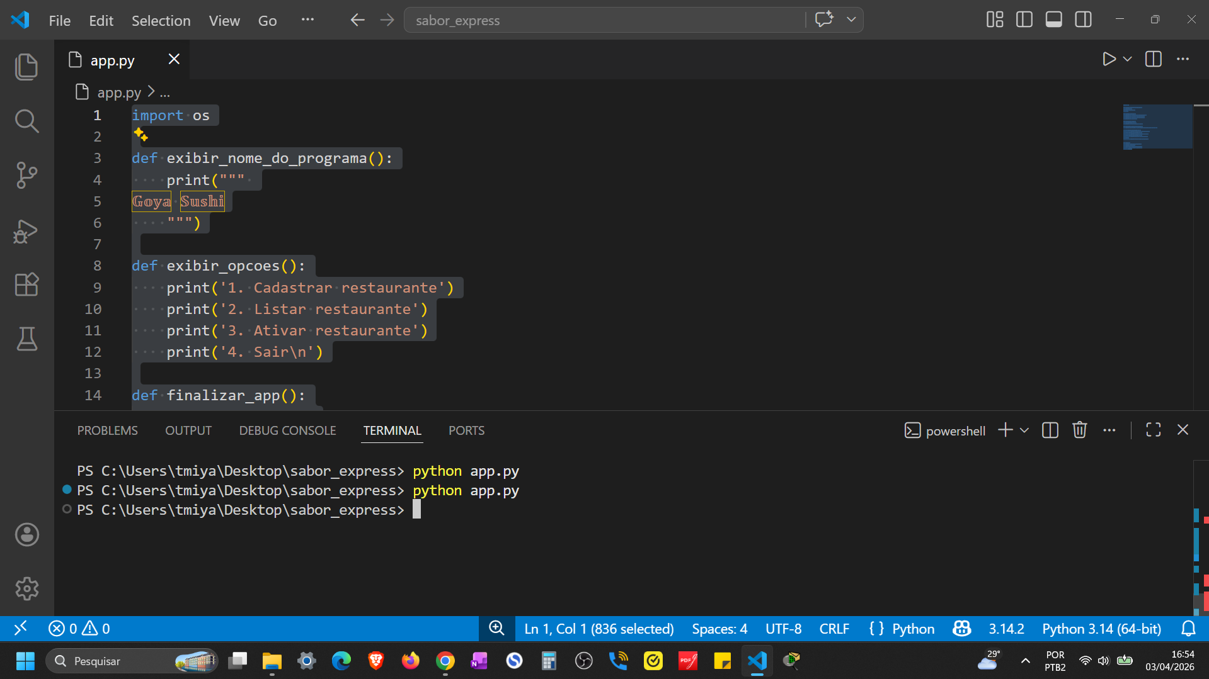Viewport: 1209px width, 679px height.
Task: Toggle the secondary side bar layout
Action: coord(1083,20)
